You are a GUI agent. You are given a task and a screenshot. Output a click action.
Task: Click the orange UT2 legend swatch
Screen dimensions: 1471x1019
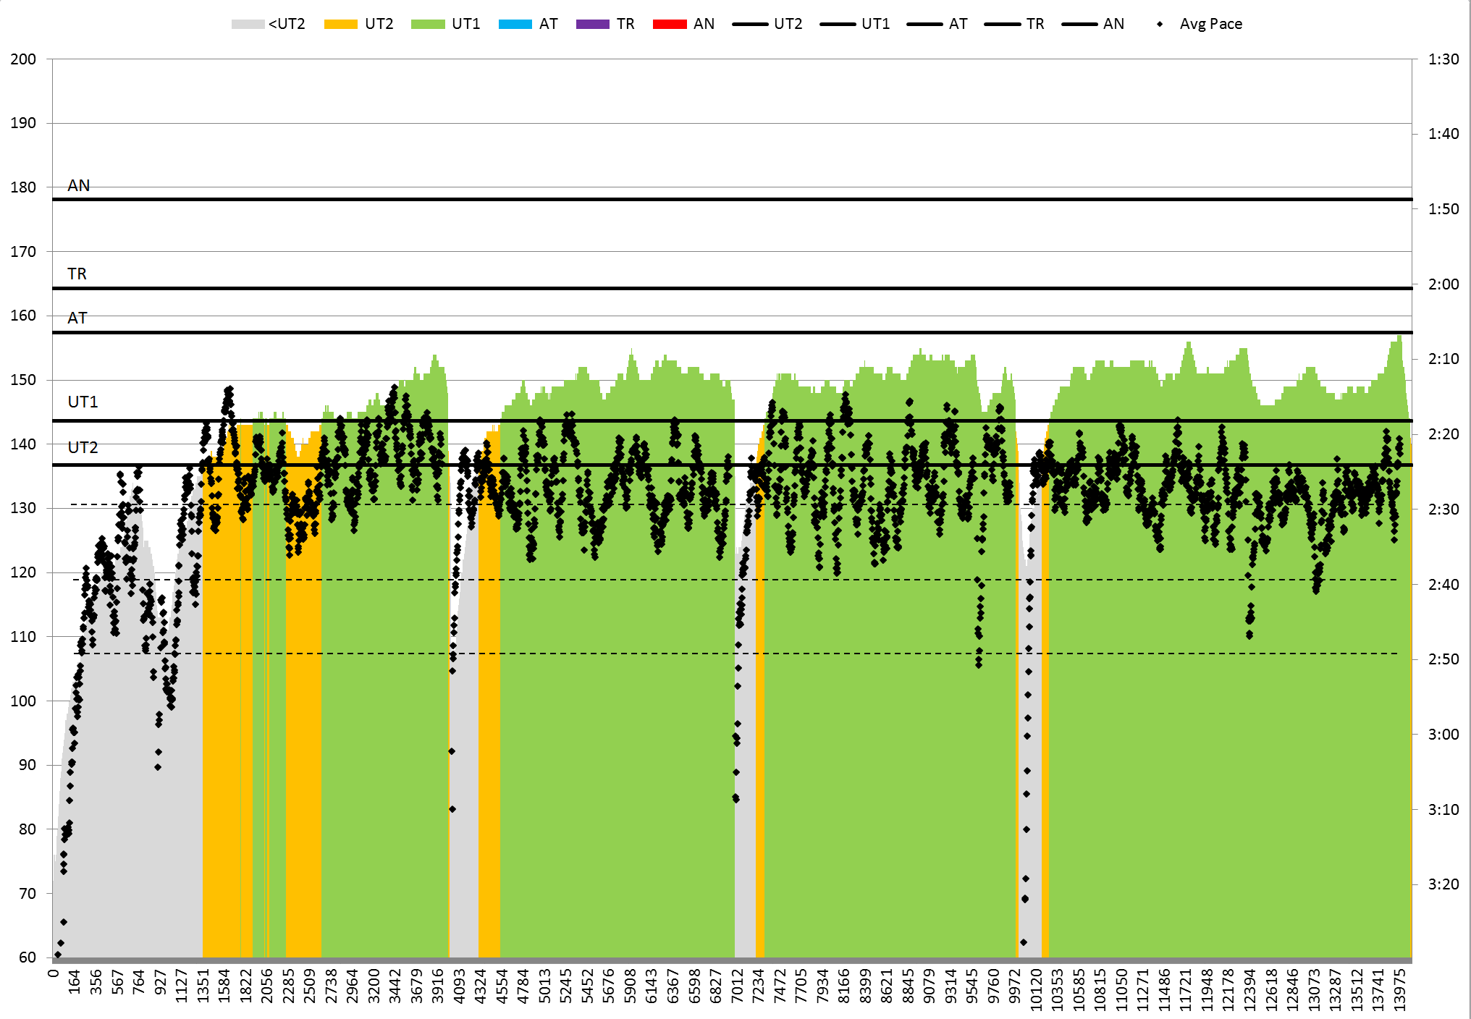click(340, 24)
